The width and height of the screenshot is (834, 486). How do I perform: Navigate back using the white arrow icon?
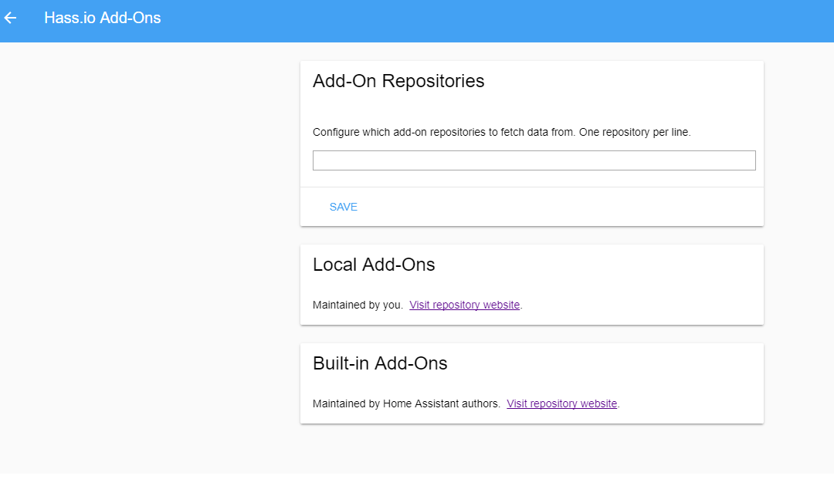(x=10, y=18)
